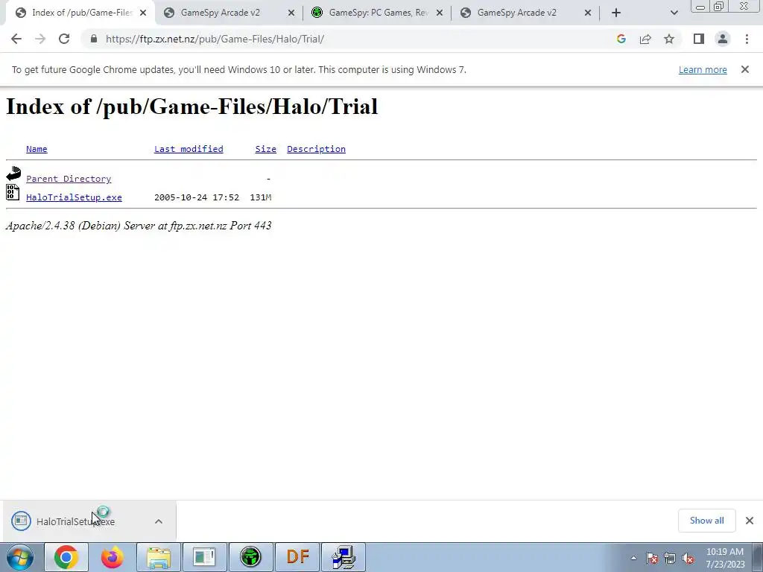The image size is (763, 572).
Task: Open the GameSpy Arcade taskbar icon
Action: [250, 557]
